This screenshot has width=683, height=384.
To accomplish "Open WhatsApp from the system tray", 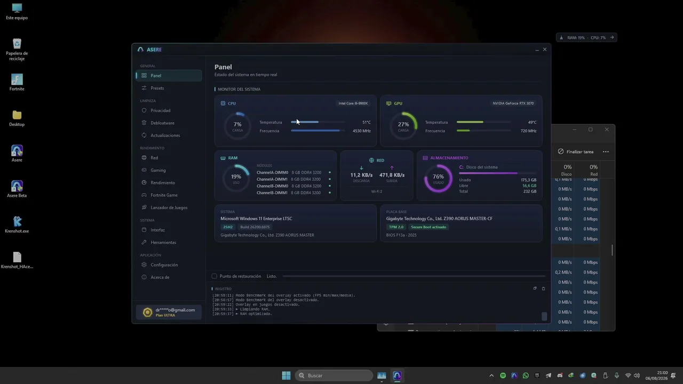I will (x=526, y=375).
